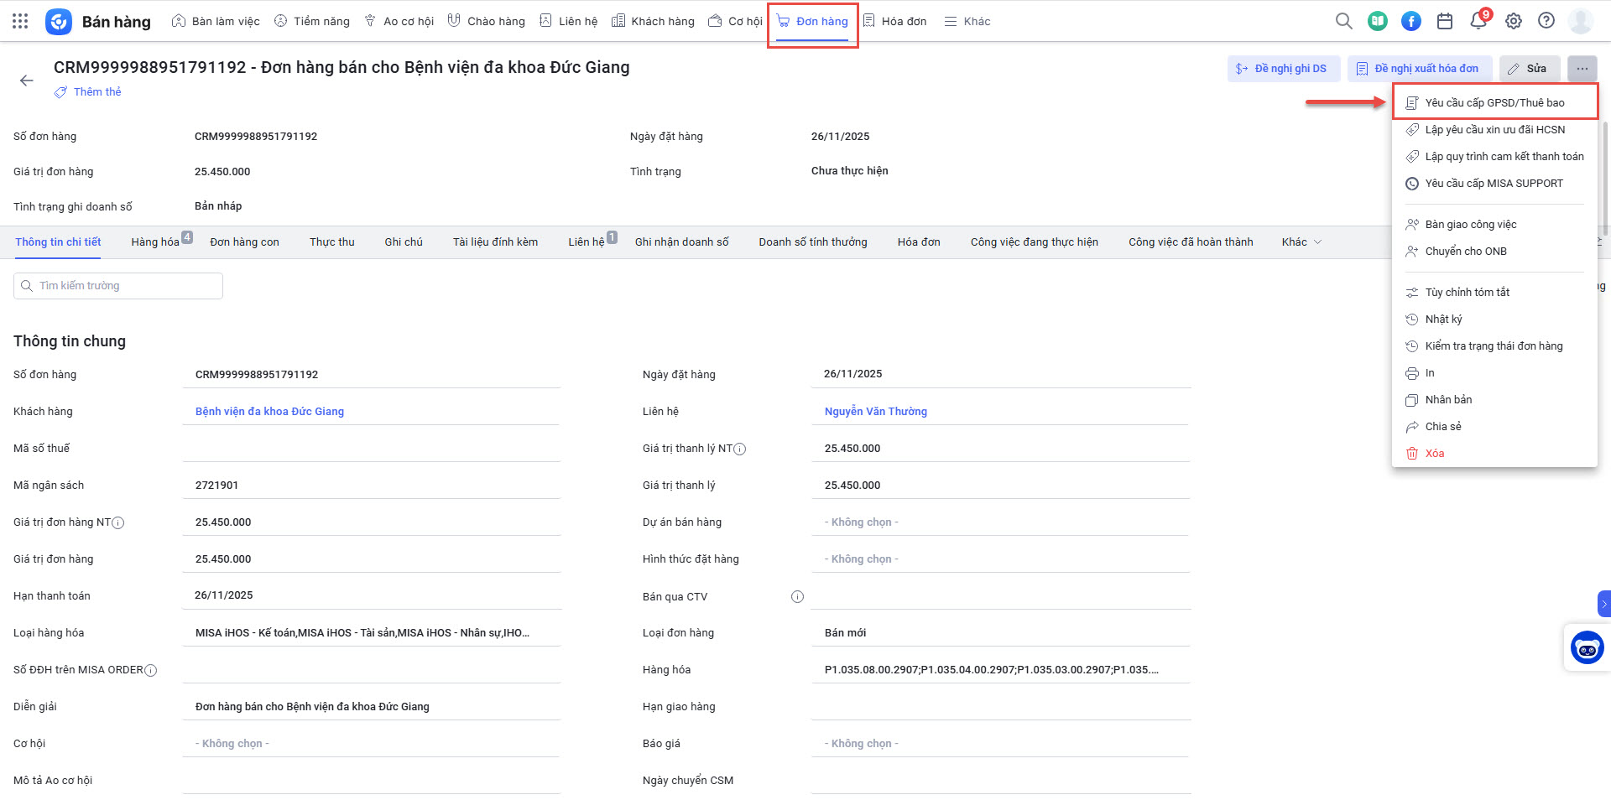Open the apps grid launcher icon
The image size is (1611, 800).
click(20, 21)
